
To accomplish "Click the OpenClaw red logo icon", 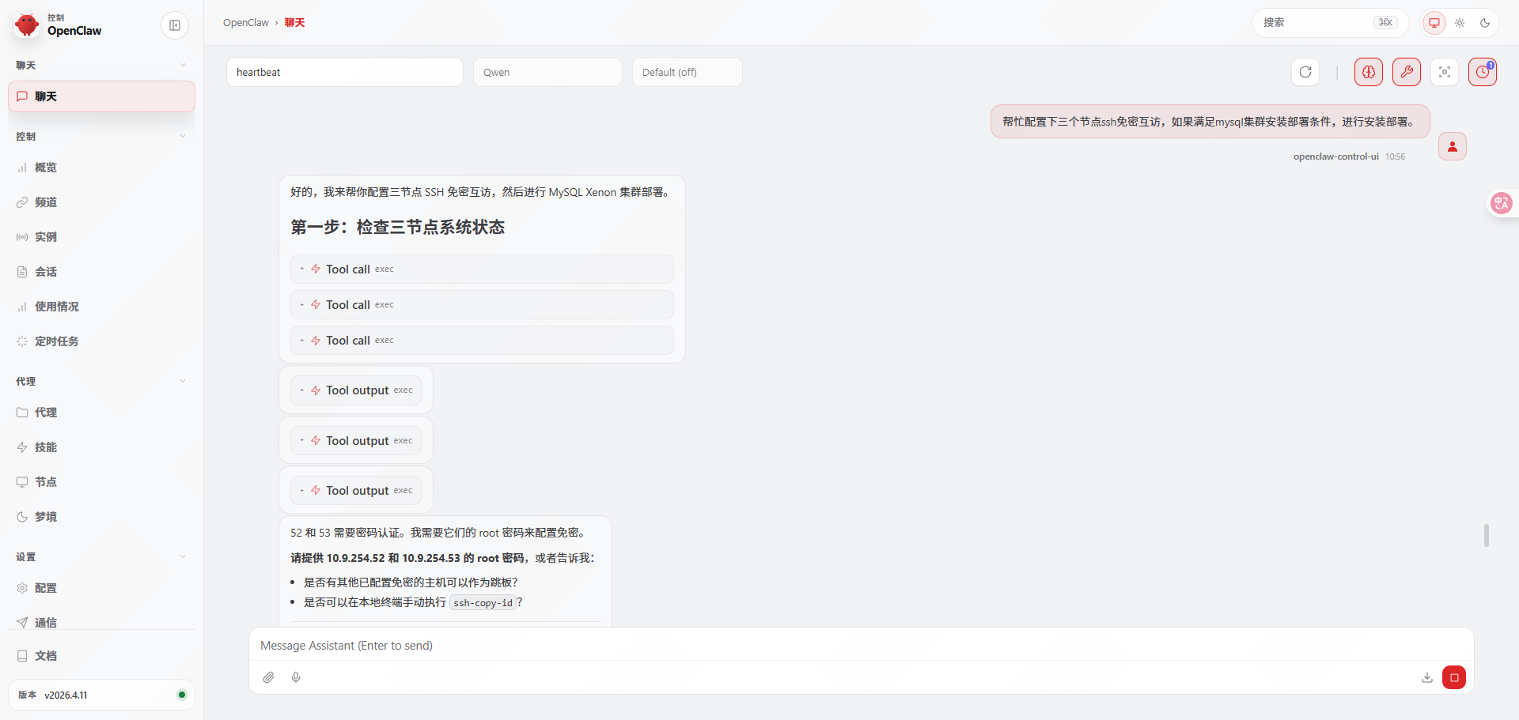I will point(27,25).
